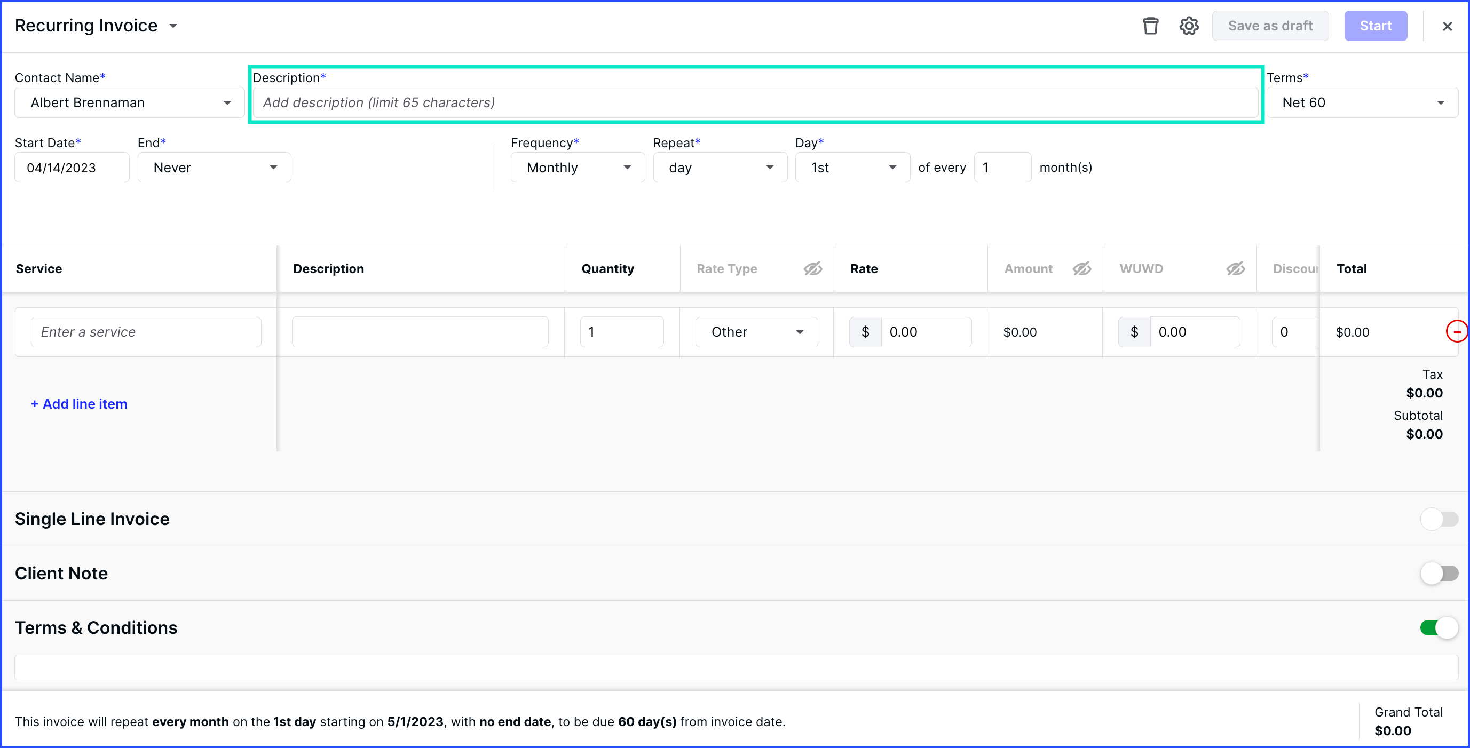This screenshot has height=748, width=1470.
Task: Hide the Rate Type column with its eye icon
Action: pyautogui.click(x=812, y=268)
